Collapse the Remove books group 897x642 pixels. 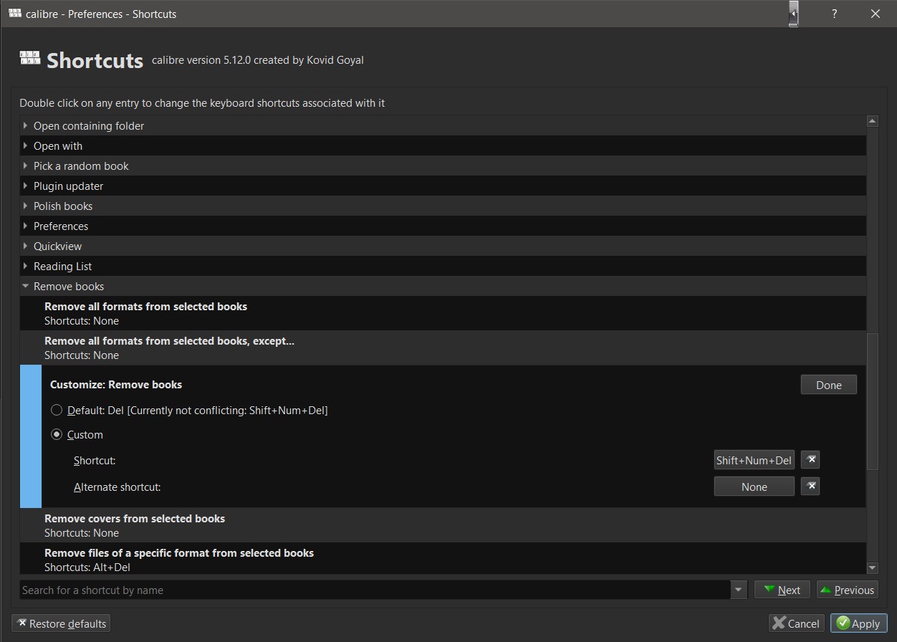[x=26, y=286]
